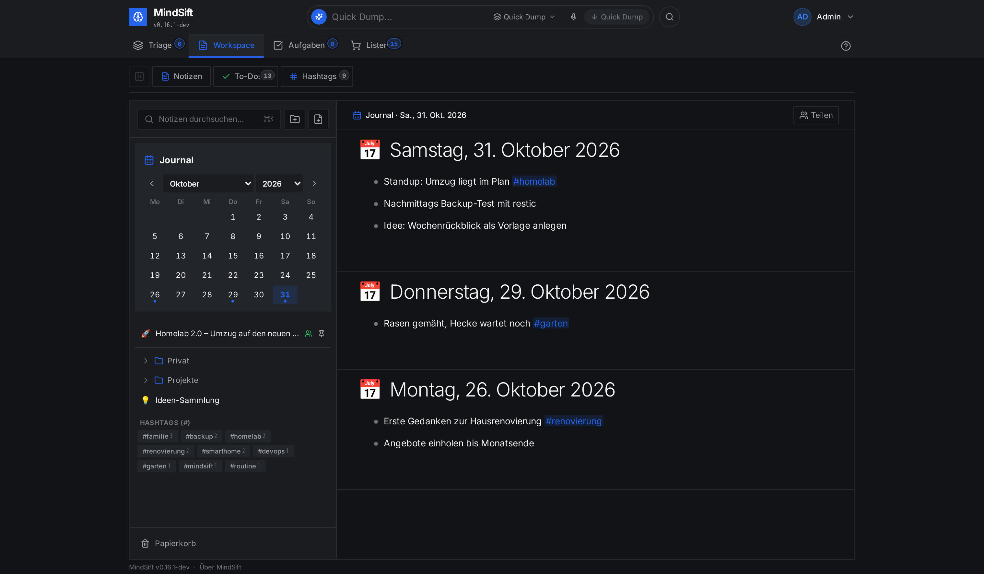The width and height of the screenshot is (984, 574).
Task: Switch to the Workspace tab
Action: pyautogui.click(x=226, y=46)
